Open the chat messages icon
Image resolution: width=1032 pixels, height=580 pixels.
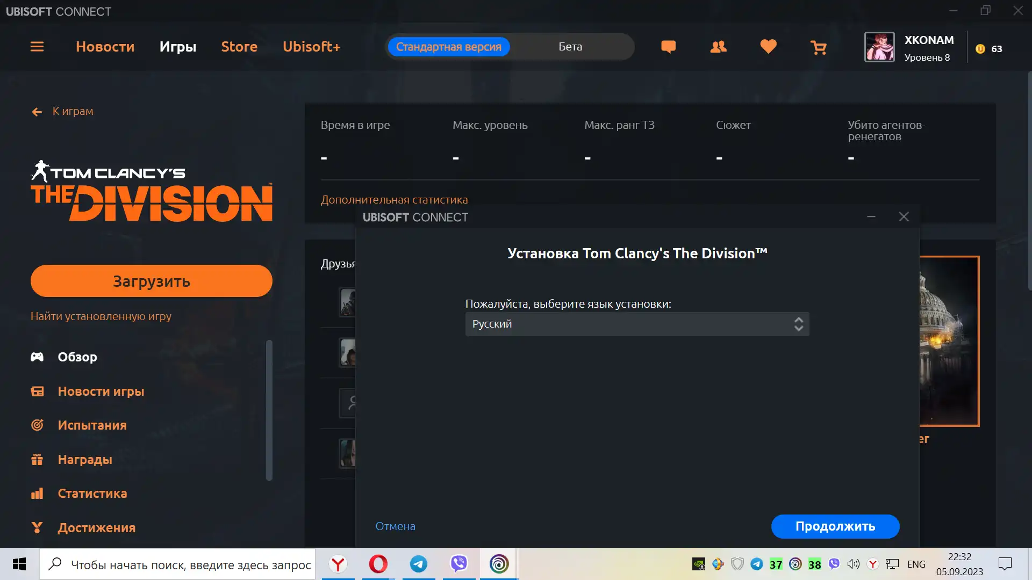click(x=668, y=47)
